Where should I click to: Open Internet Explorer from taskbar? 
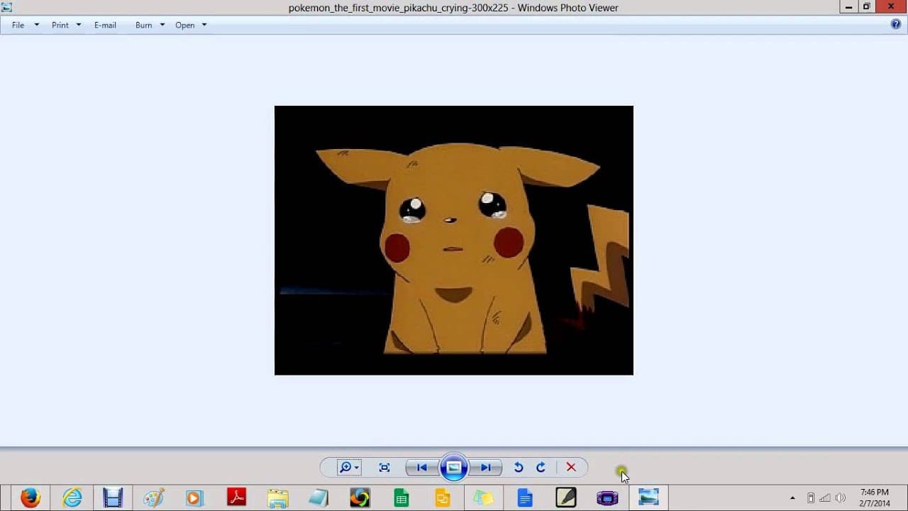pos(72,498)
